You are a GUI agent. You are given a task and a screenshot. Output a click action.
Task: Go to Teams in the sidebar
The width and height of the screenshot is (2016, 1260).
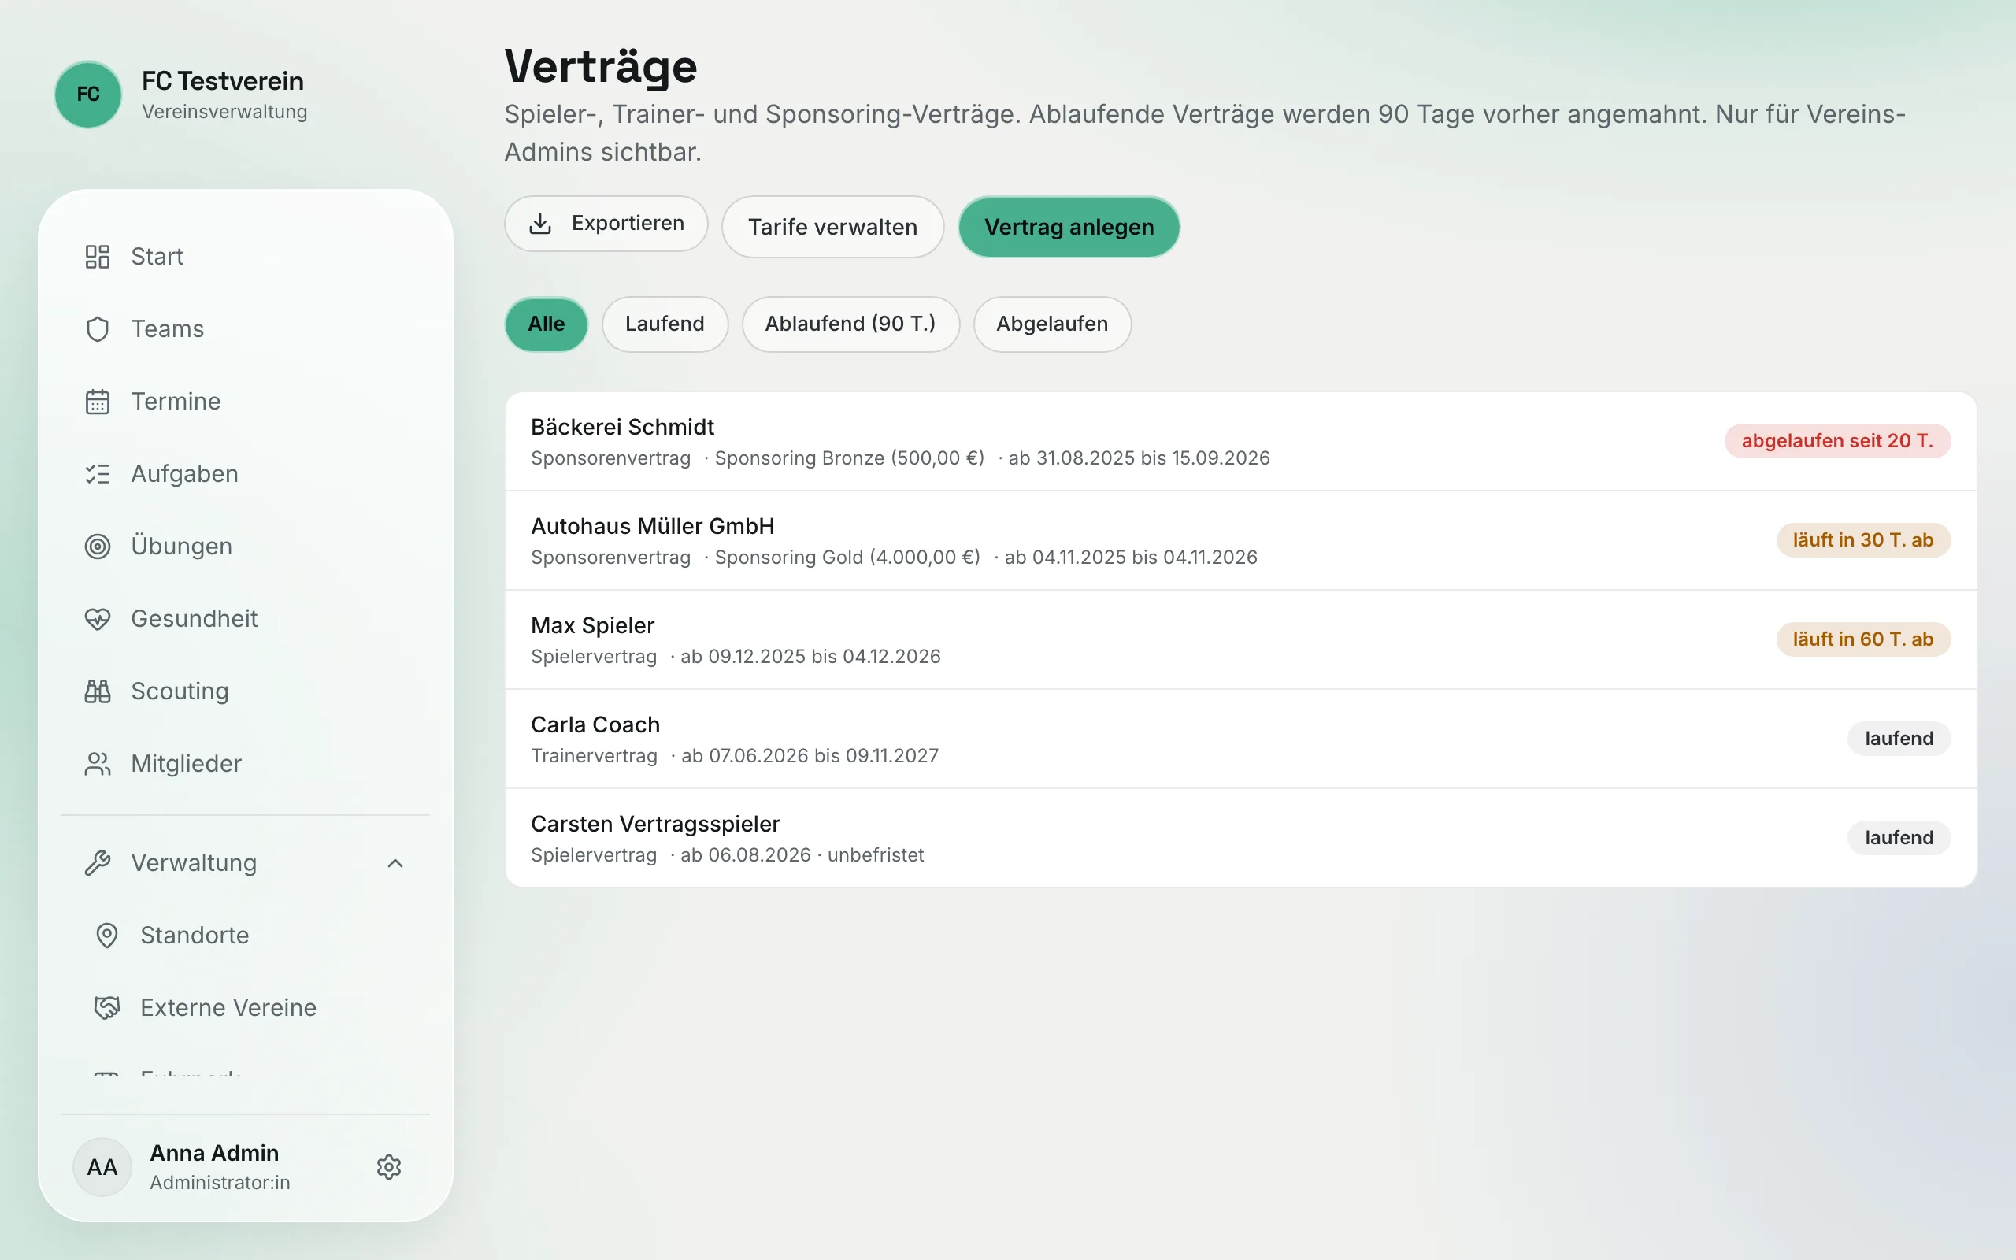(x=245, y=329)
